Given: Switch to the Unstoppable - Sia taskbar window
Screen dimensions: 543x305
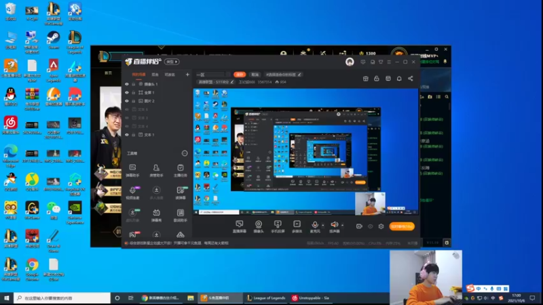Looking at the screenshot, I should [x=310, y=298].
